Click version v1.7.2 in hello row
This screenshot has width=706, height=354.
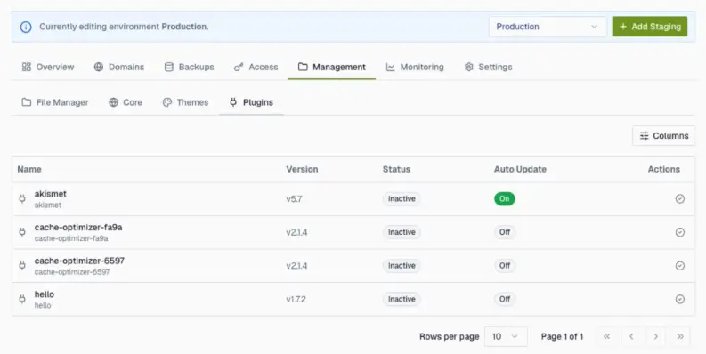click(x=296, y=299)
